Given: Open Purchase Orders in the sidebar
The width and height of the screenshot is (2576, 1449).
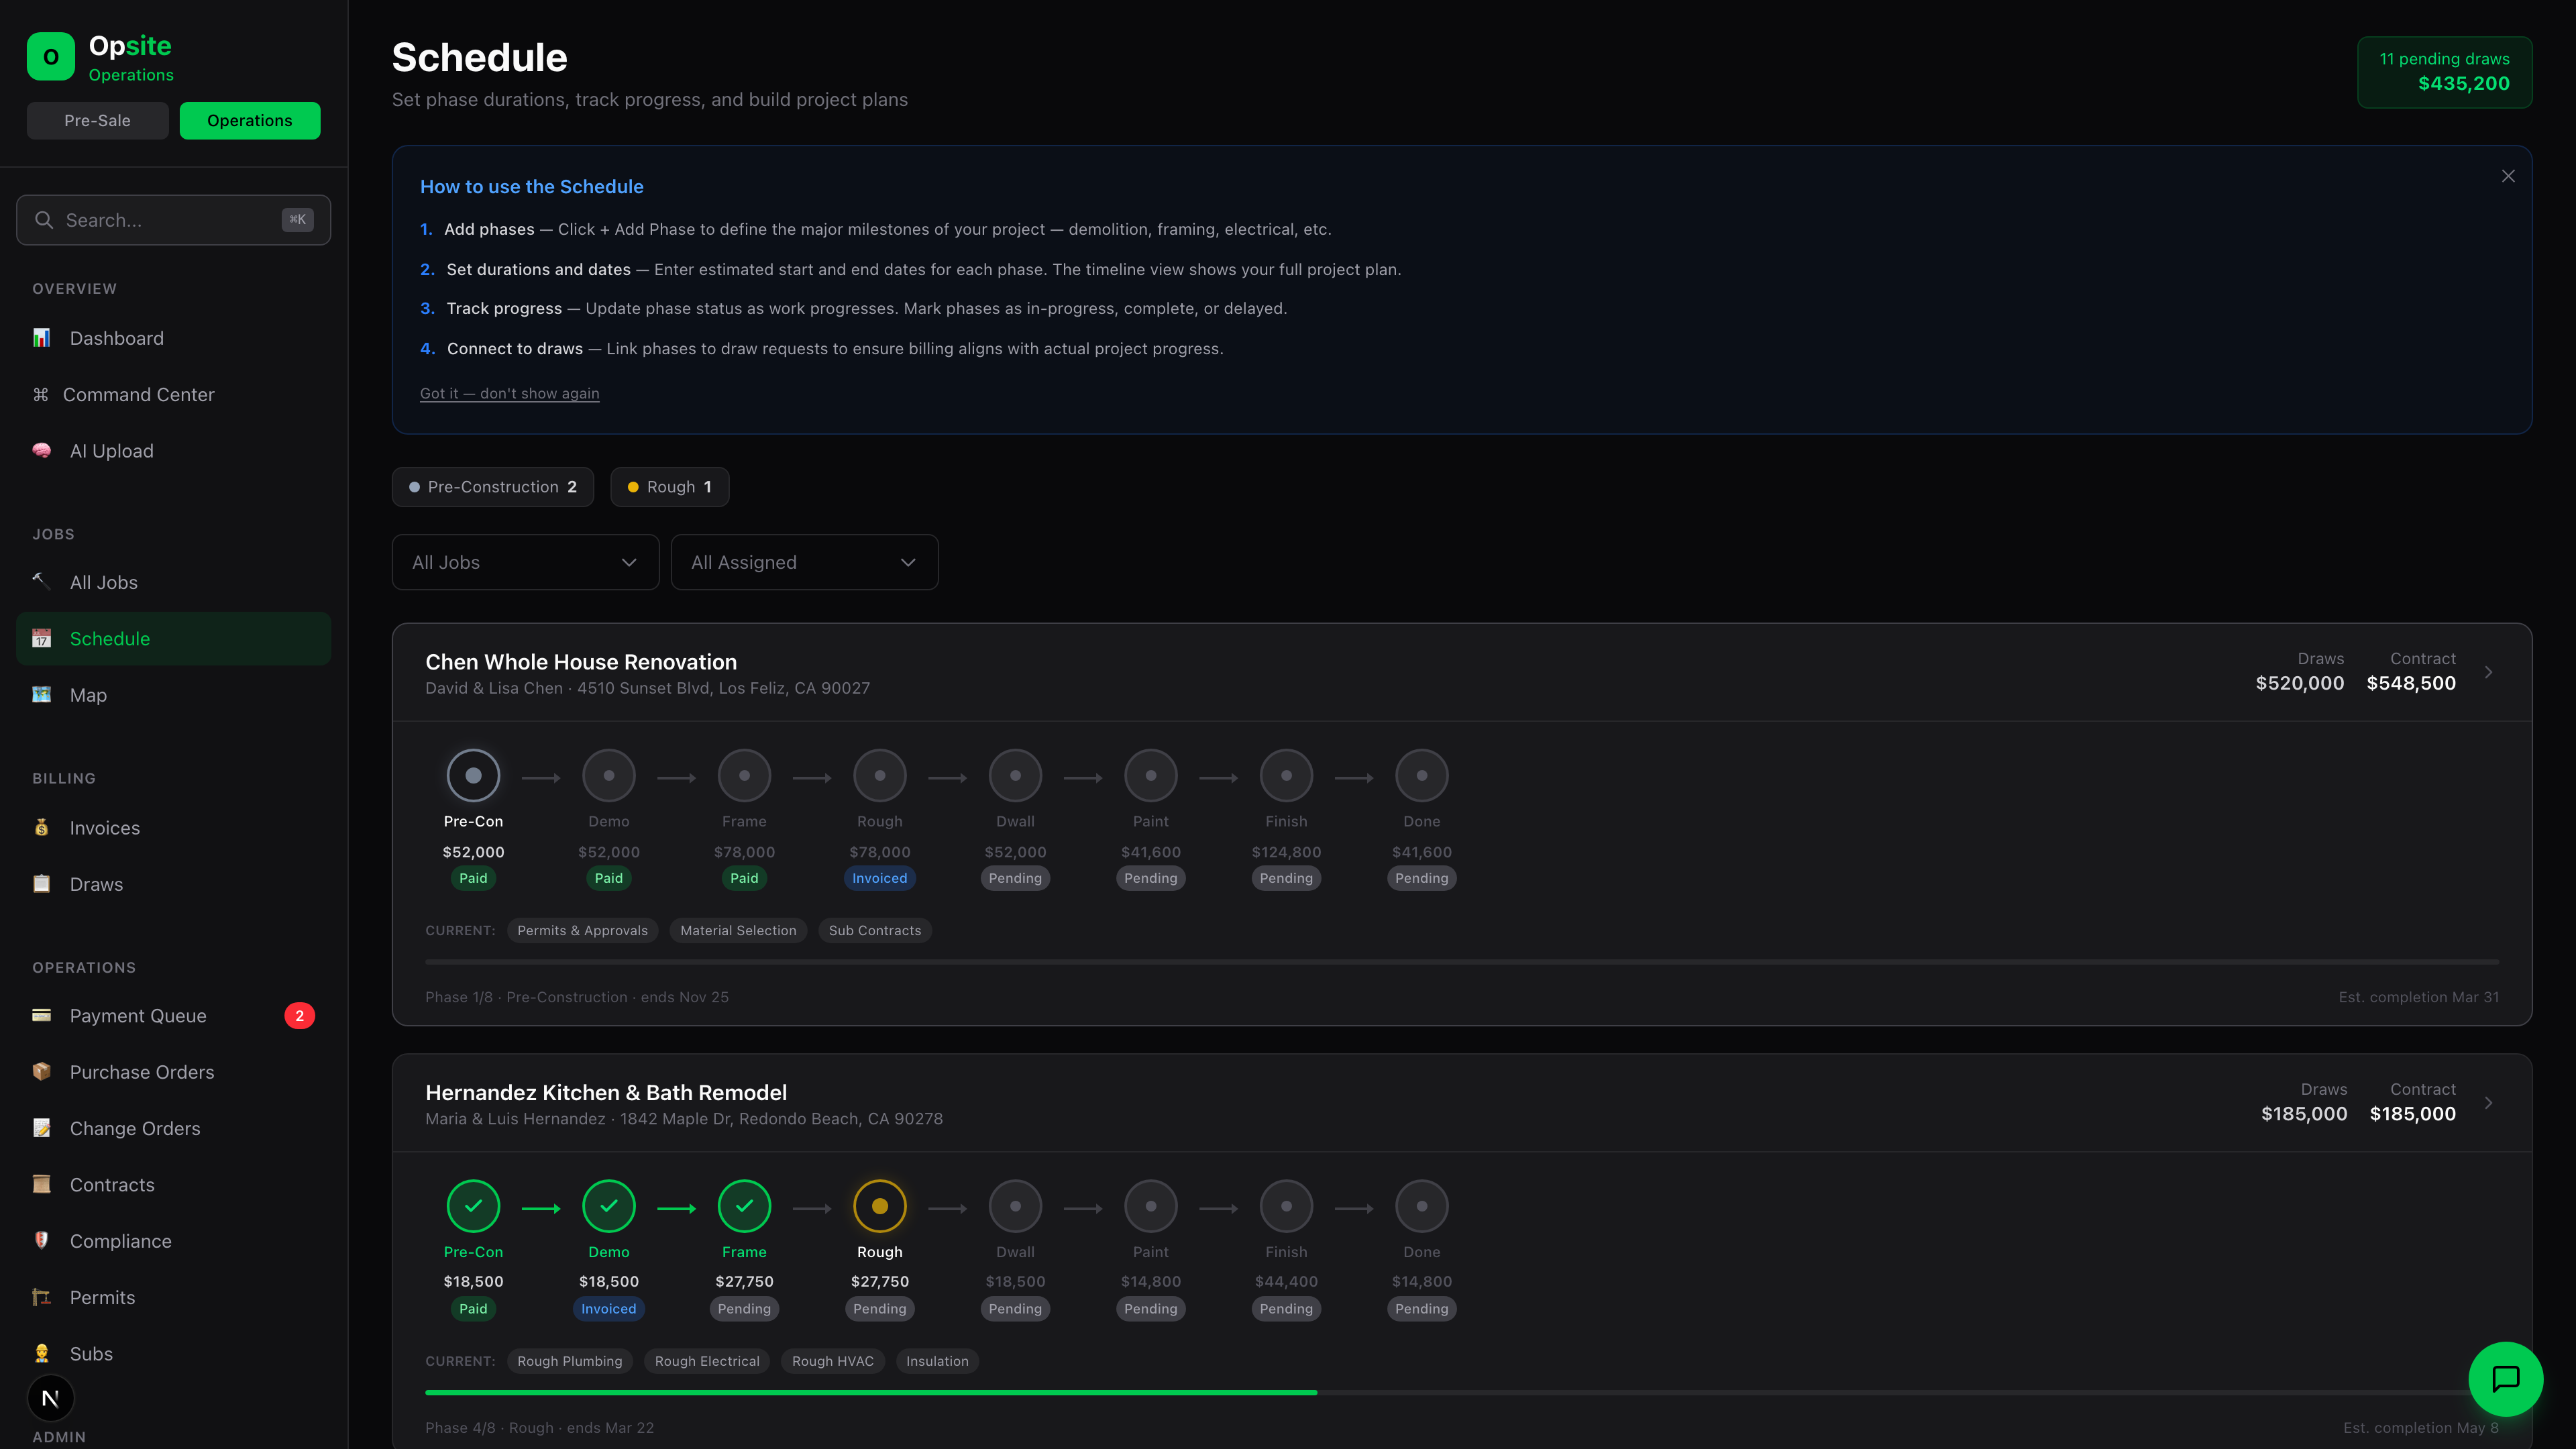Looking at the screenshot, I should pyautogui.click(x=141, y=1071).
